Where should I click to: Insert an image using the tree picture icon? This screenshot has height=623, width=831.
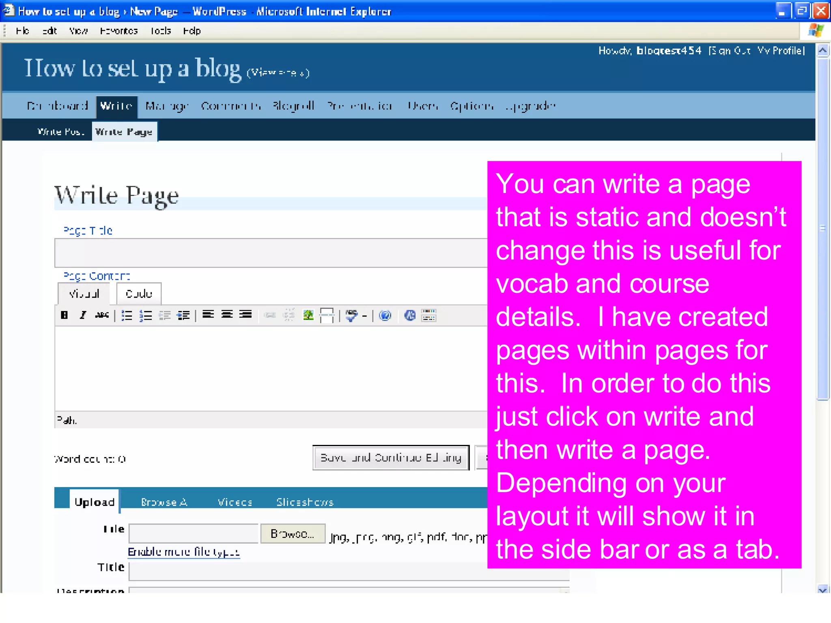308,315
